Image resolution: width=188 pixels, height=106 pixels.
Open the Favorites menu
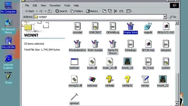[55, 6]
